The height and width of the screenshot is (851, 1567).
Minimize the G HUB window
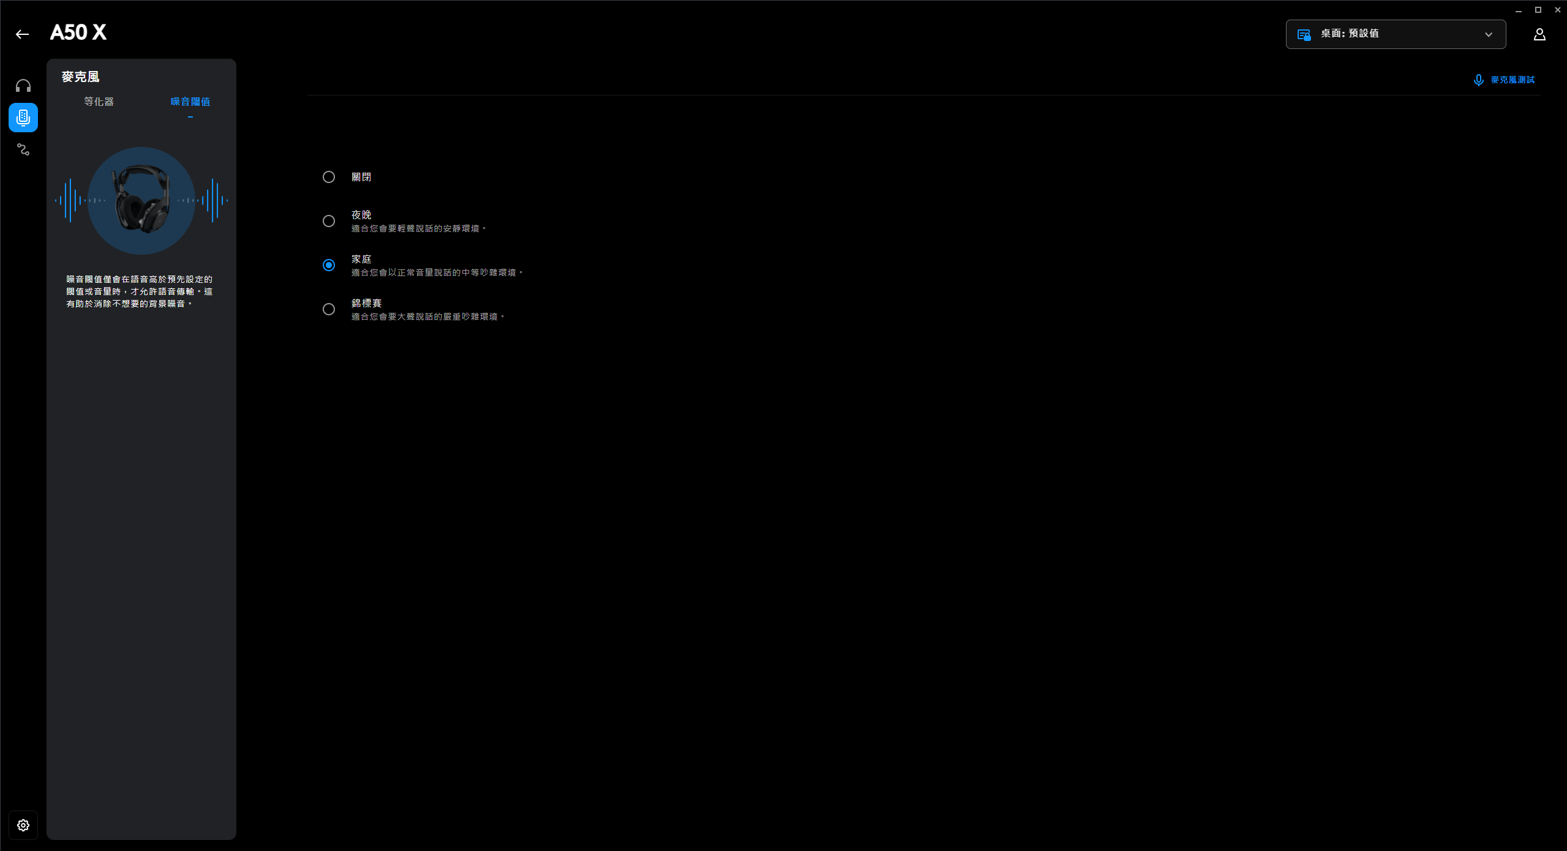(x=1519, y=10)
